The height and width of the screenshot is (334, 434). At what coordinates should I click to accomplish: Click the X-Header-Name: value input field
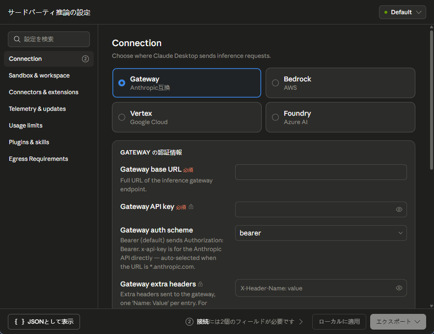coord(321,288)
